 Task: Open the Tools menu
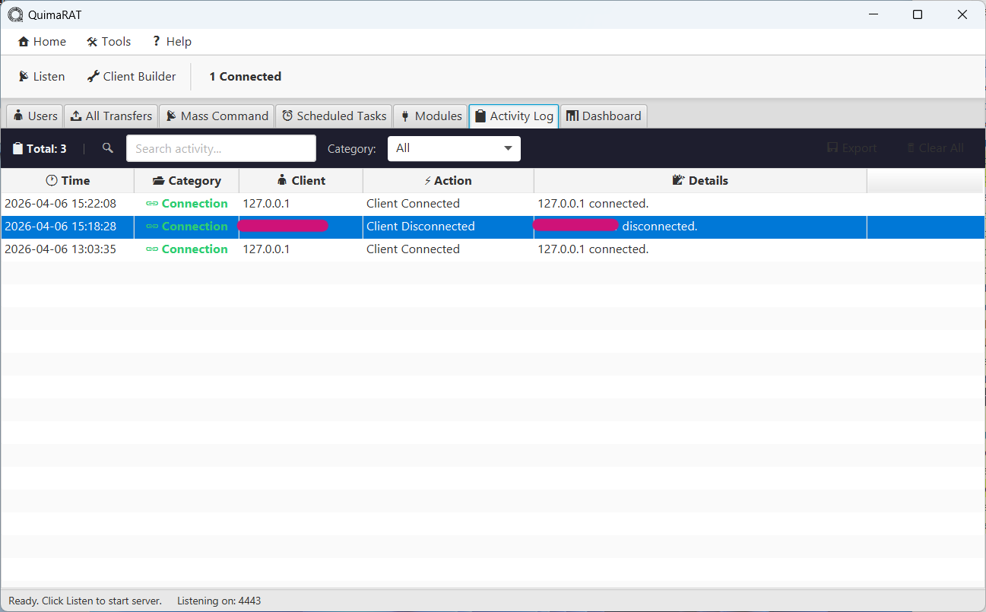coord(108,41)
